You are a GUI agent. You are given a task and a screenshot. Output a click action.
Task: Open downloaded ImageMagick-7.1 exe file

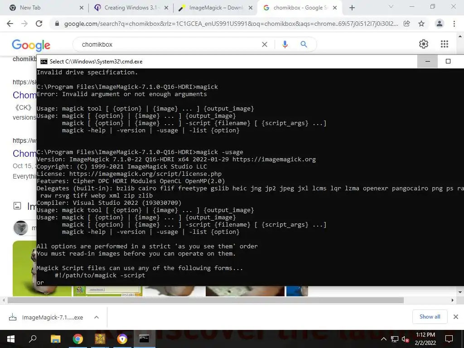click(53, 318)
